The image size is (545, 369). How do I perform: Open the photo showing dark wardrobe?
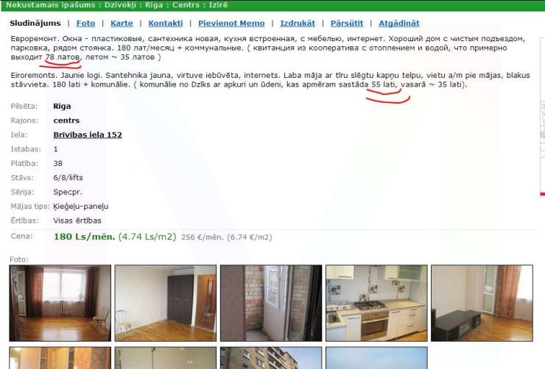coord(166,303)
